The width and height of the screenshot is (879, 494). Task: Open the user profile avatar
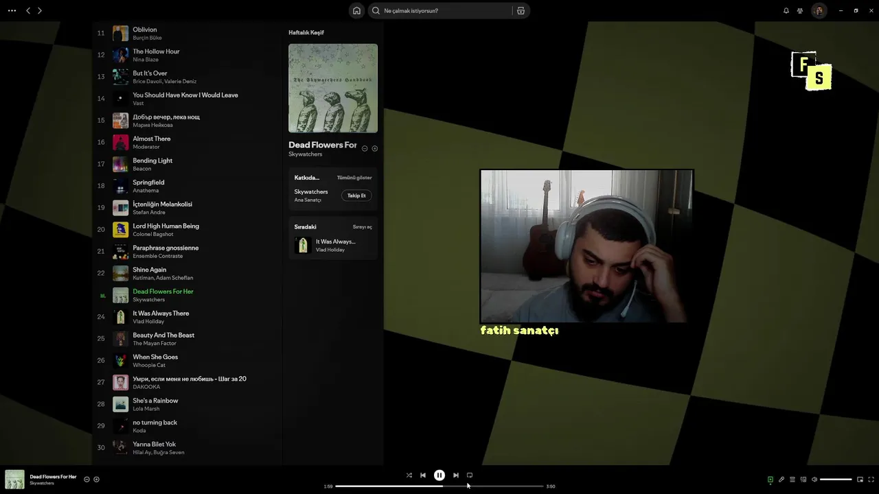pyautogui.click(x=819, y=10)
